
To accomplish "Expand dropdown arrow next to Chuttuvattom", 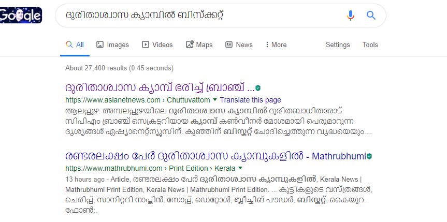I will [x=215, y=100].
